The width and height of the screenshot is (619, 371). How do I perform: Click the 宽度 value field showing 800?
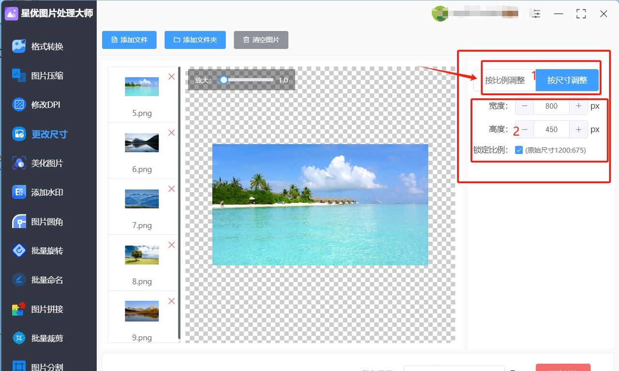[x=552, y=106]
